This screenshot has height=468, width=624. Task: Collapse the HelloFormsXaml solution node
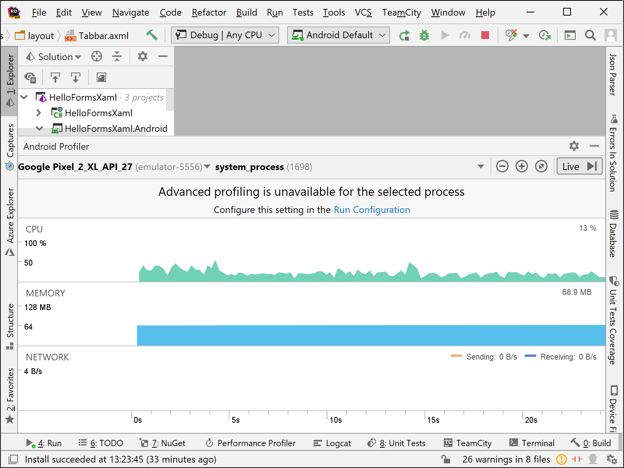(x=24, y=97)
